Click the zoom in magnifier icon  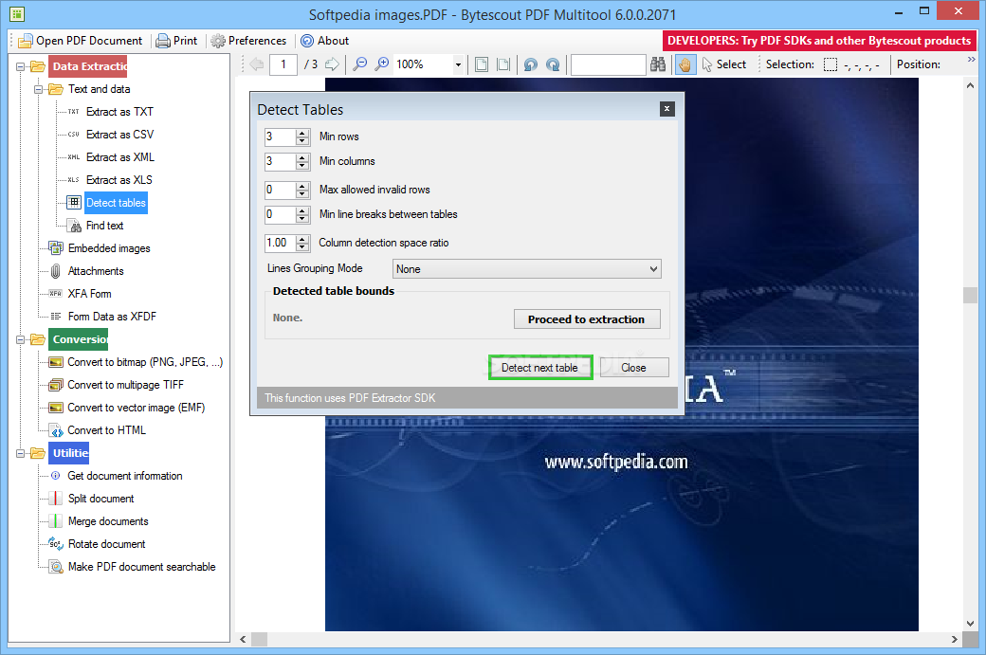382,64
